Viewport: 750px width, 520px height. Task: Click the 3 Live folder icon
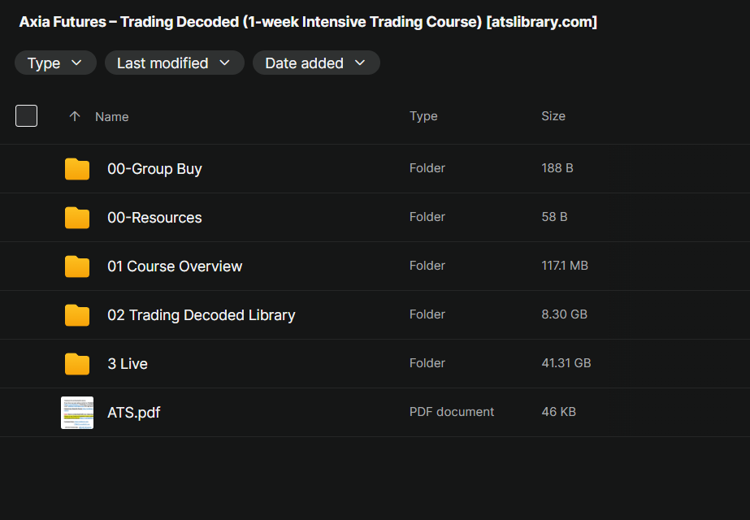pyautogui.click(x=77, y=364)
